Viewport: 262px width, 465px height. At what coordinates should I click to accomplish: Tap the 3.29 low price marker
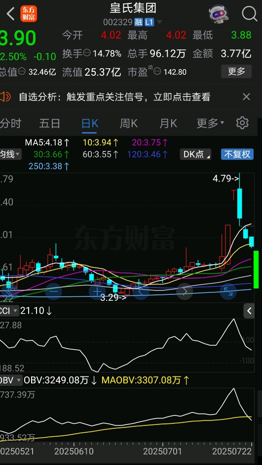click(113, 297)
